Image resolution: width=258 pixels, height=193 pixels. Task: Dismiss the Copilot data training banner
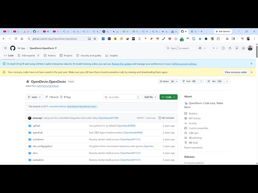[251, 64]
